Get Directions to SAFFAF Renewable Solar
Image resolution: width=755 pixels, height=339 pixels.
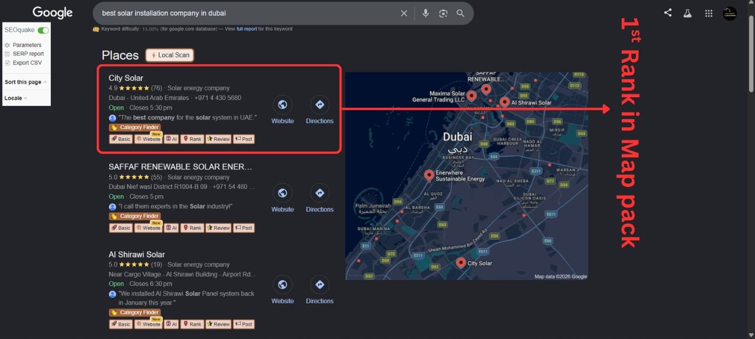coord(320,193)
